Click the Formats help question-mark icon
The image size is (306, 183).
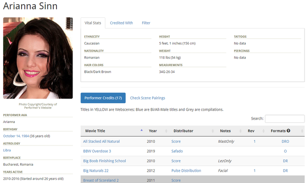click(288, 131)
